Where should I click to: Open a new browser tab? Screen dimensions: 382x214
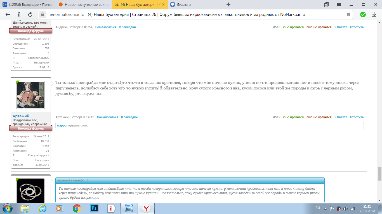pos(228,4)
